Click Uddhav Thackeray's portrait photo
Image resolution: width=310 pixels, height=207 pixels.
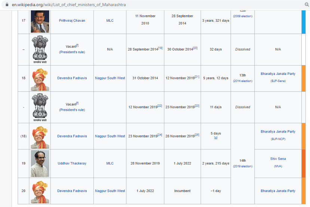tap(40, 164)
